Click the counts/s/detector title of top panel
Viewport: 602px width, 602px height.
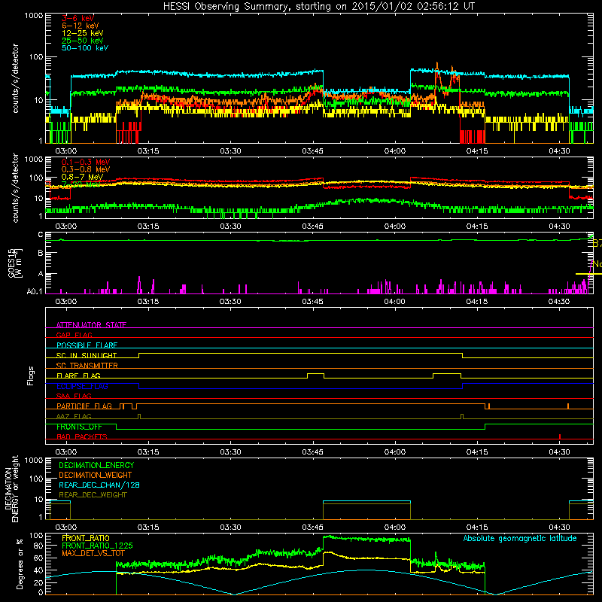[15, 78]
